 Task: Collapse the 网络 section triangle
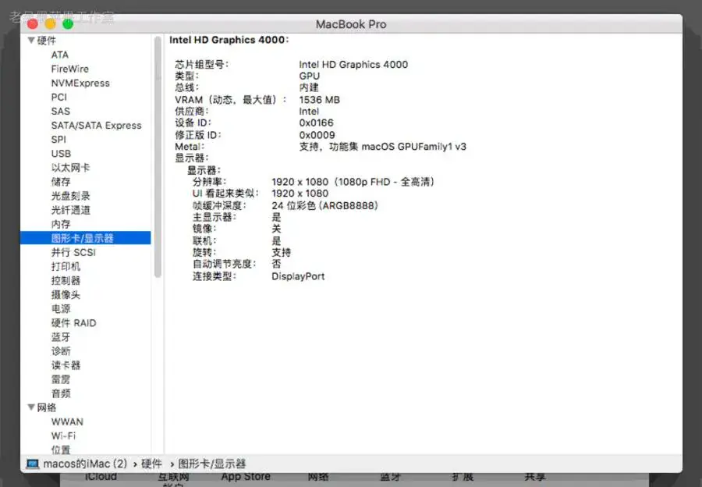[x=31, y=407]
